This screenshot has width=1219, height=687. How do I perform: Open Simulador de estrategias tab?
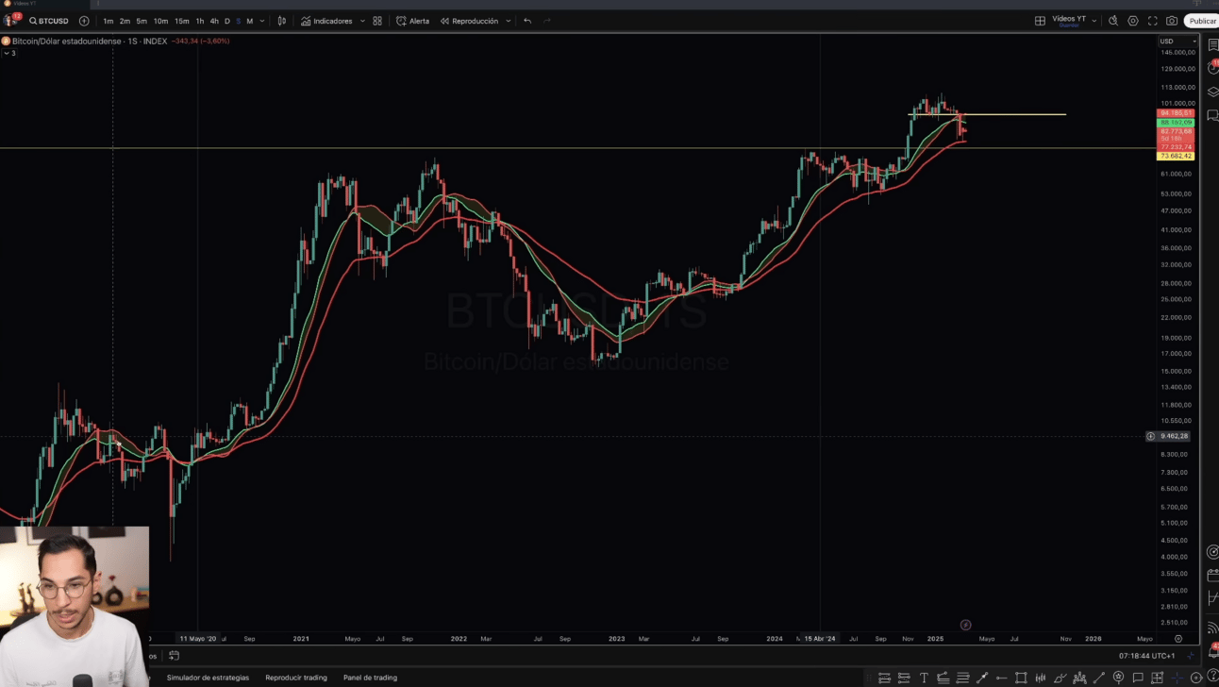click(x=208, y=678)
